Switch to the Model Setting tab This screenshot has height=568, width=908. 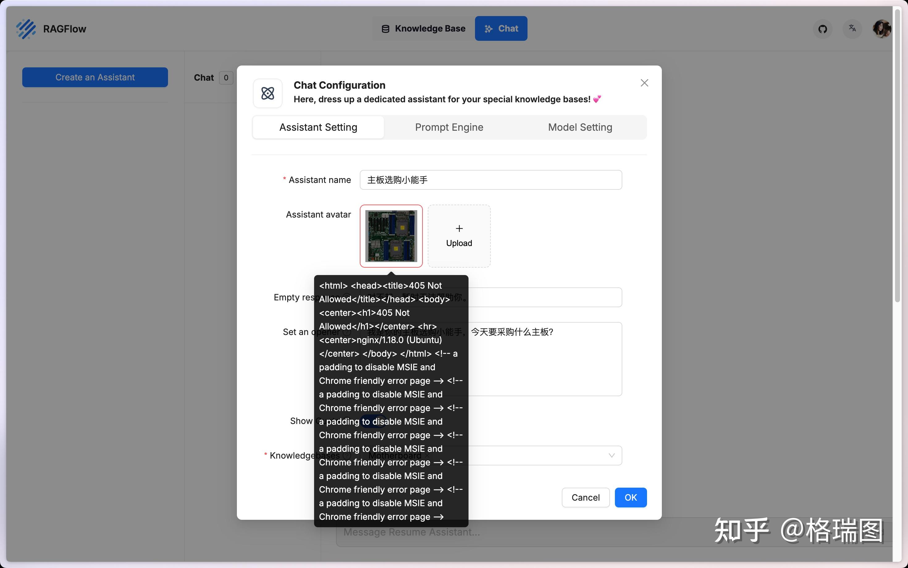click(580, 127)
